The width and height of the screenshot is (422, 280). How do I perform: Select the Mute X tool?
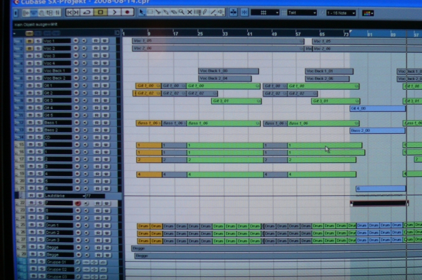tap(189, 12)
